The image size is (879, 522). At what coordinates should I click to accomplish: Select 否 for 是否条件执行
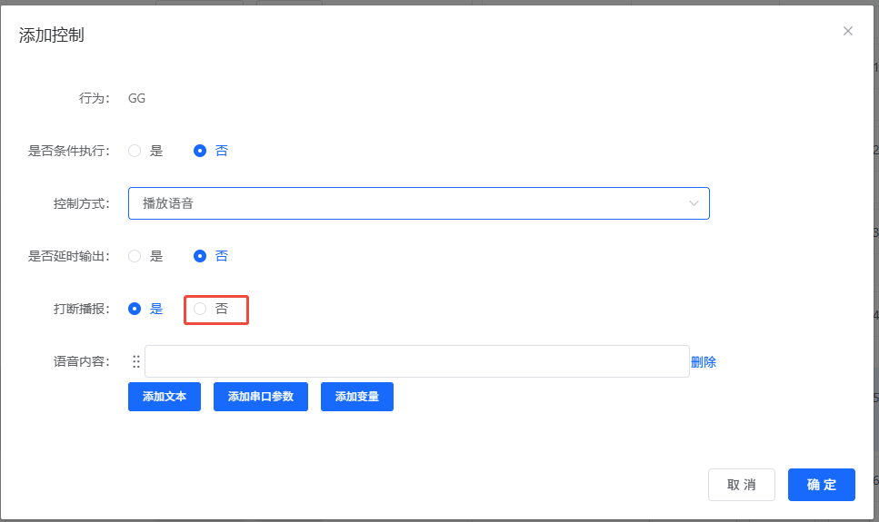200,151
